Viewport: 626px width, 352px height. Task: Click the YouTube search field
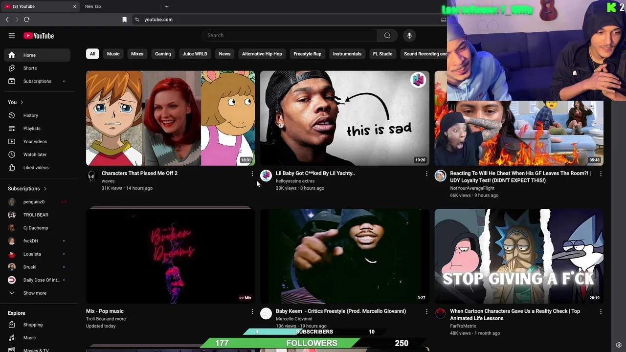[x=290, y=35]
